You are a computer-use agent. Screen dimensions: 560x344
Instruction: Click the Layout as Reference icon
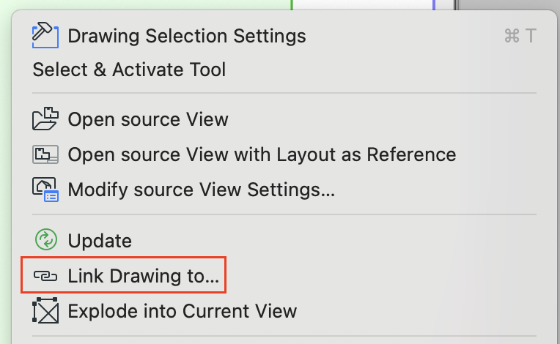point(45,155)
